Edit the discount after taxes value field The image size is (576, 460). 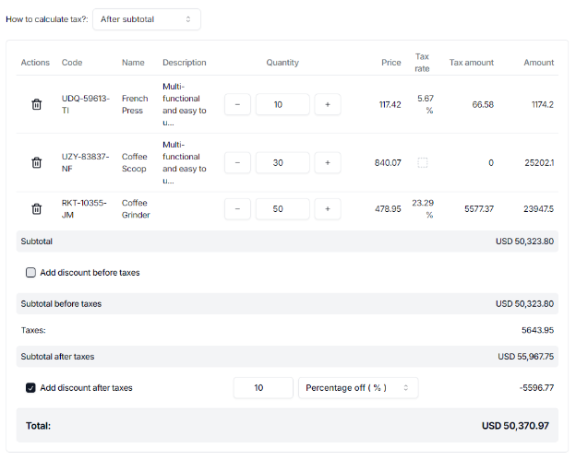[x=263, y=388]
